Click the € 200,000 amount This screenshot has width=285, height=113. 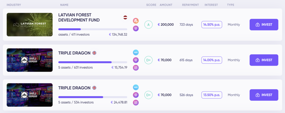point(166,24)
